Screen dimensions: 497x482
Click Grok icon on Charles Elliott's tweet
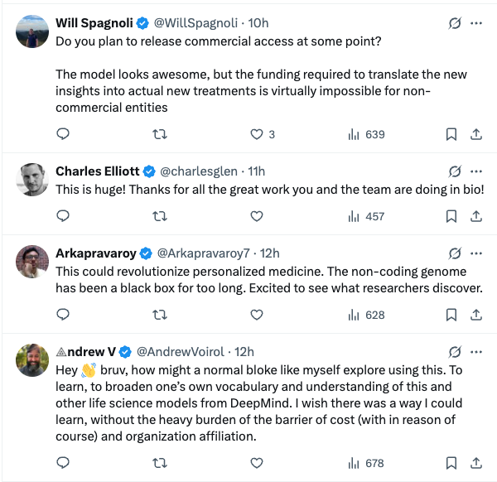tap(454, 171)
